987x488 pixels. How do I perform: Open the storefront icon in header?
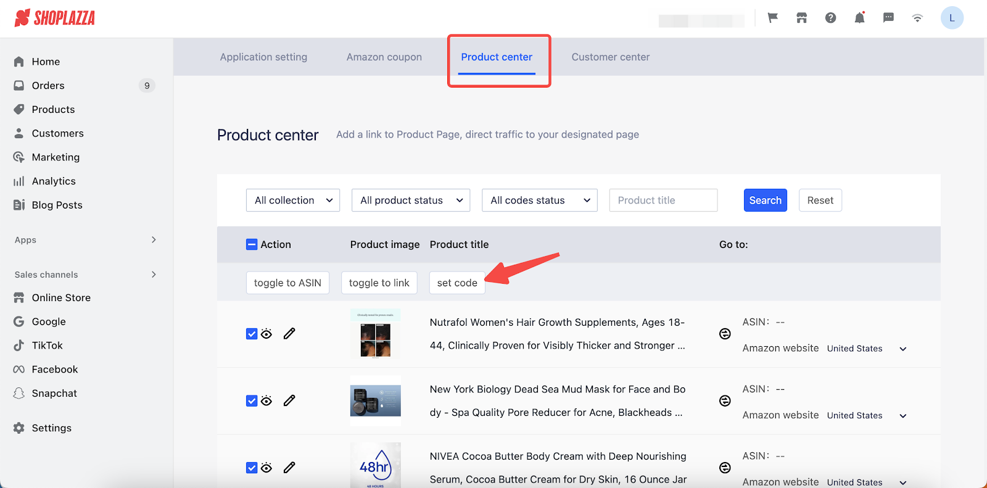point(801,18)
